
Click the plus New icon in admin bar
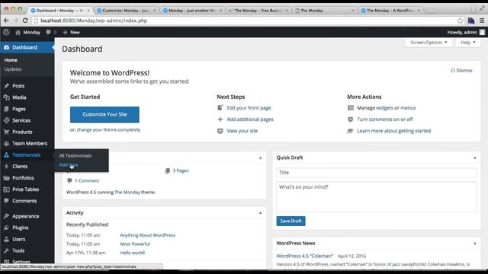point(65,32)
